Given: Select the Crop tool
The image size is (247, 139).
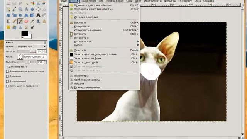Looking at the screenshot, I should [x=44, y=9].
